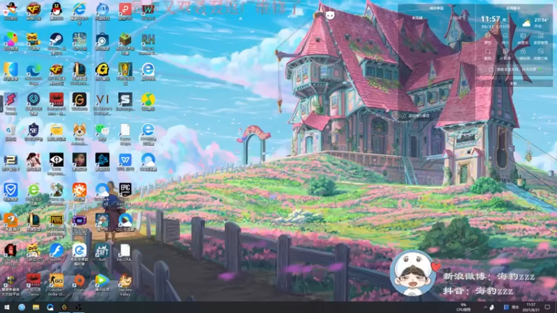
Task: Open the 便签 sticky note tool
Action: pos(488,39)
